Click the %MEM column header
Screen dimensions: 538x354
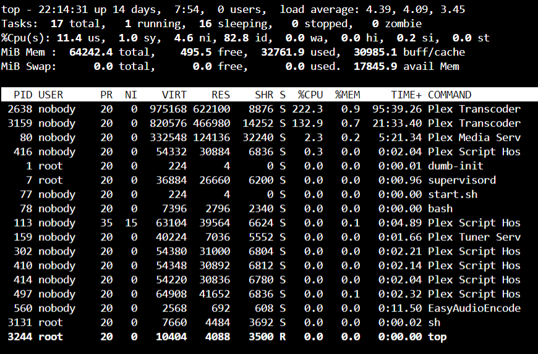pyautogui.click(x=348, y=95)
